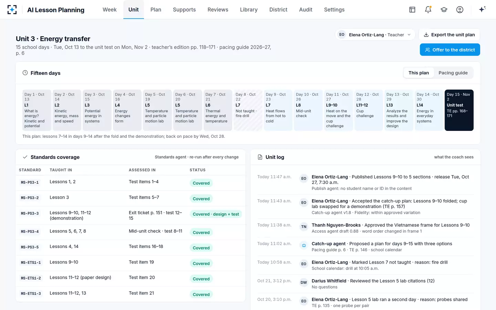Click the EO avatar in teacher selector
Screen dimensions: 496x310
(x=342, y=34)
